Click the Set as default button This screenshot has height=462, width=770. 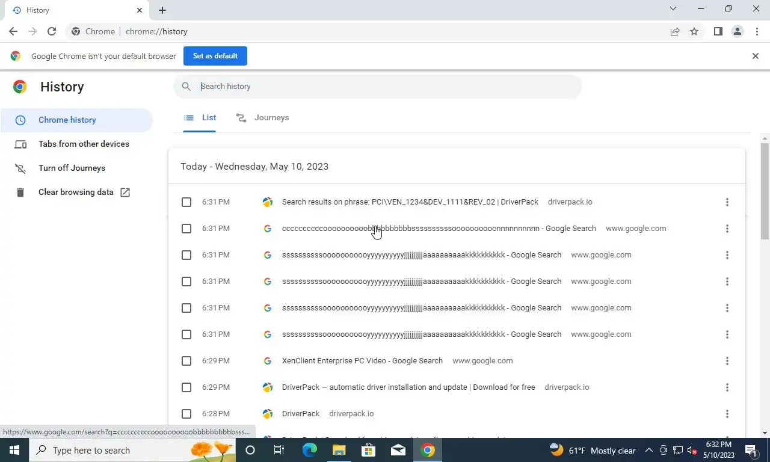(215, 56)
